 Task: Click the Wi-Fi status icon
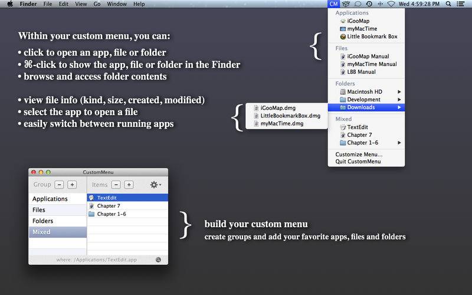(391, 4)
